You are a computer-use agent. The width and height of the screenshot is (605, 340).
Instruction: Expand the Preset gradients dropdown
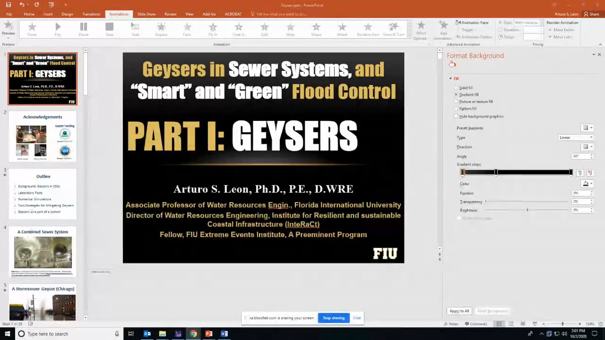point(588,128)
